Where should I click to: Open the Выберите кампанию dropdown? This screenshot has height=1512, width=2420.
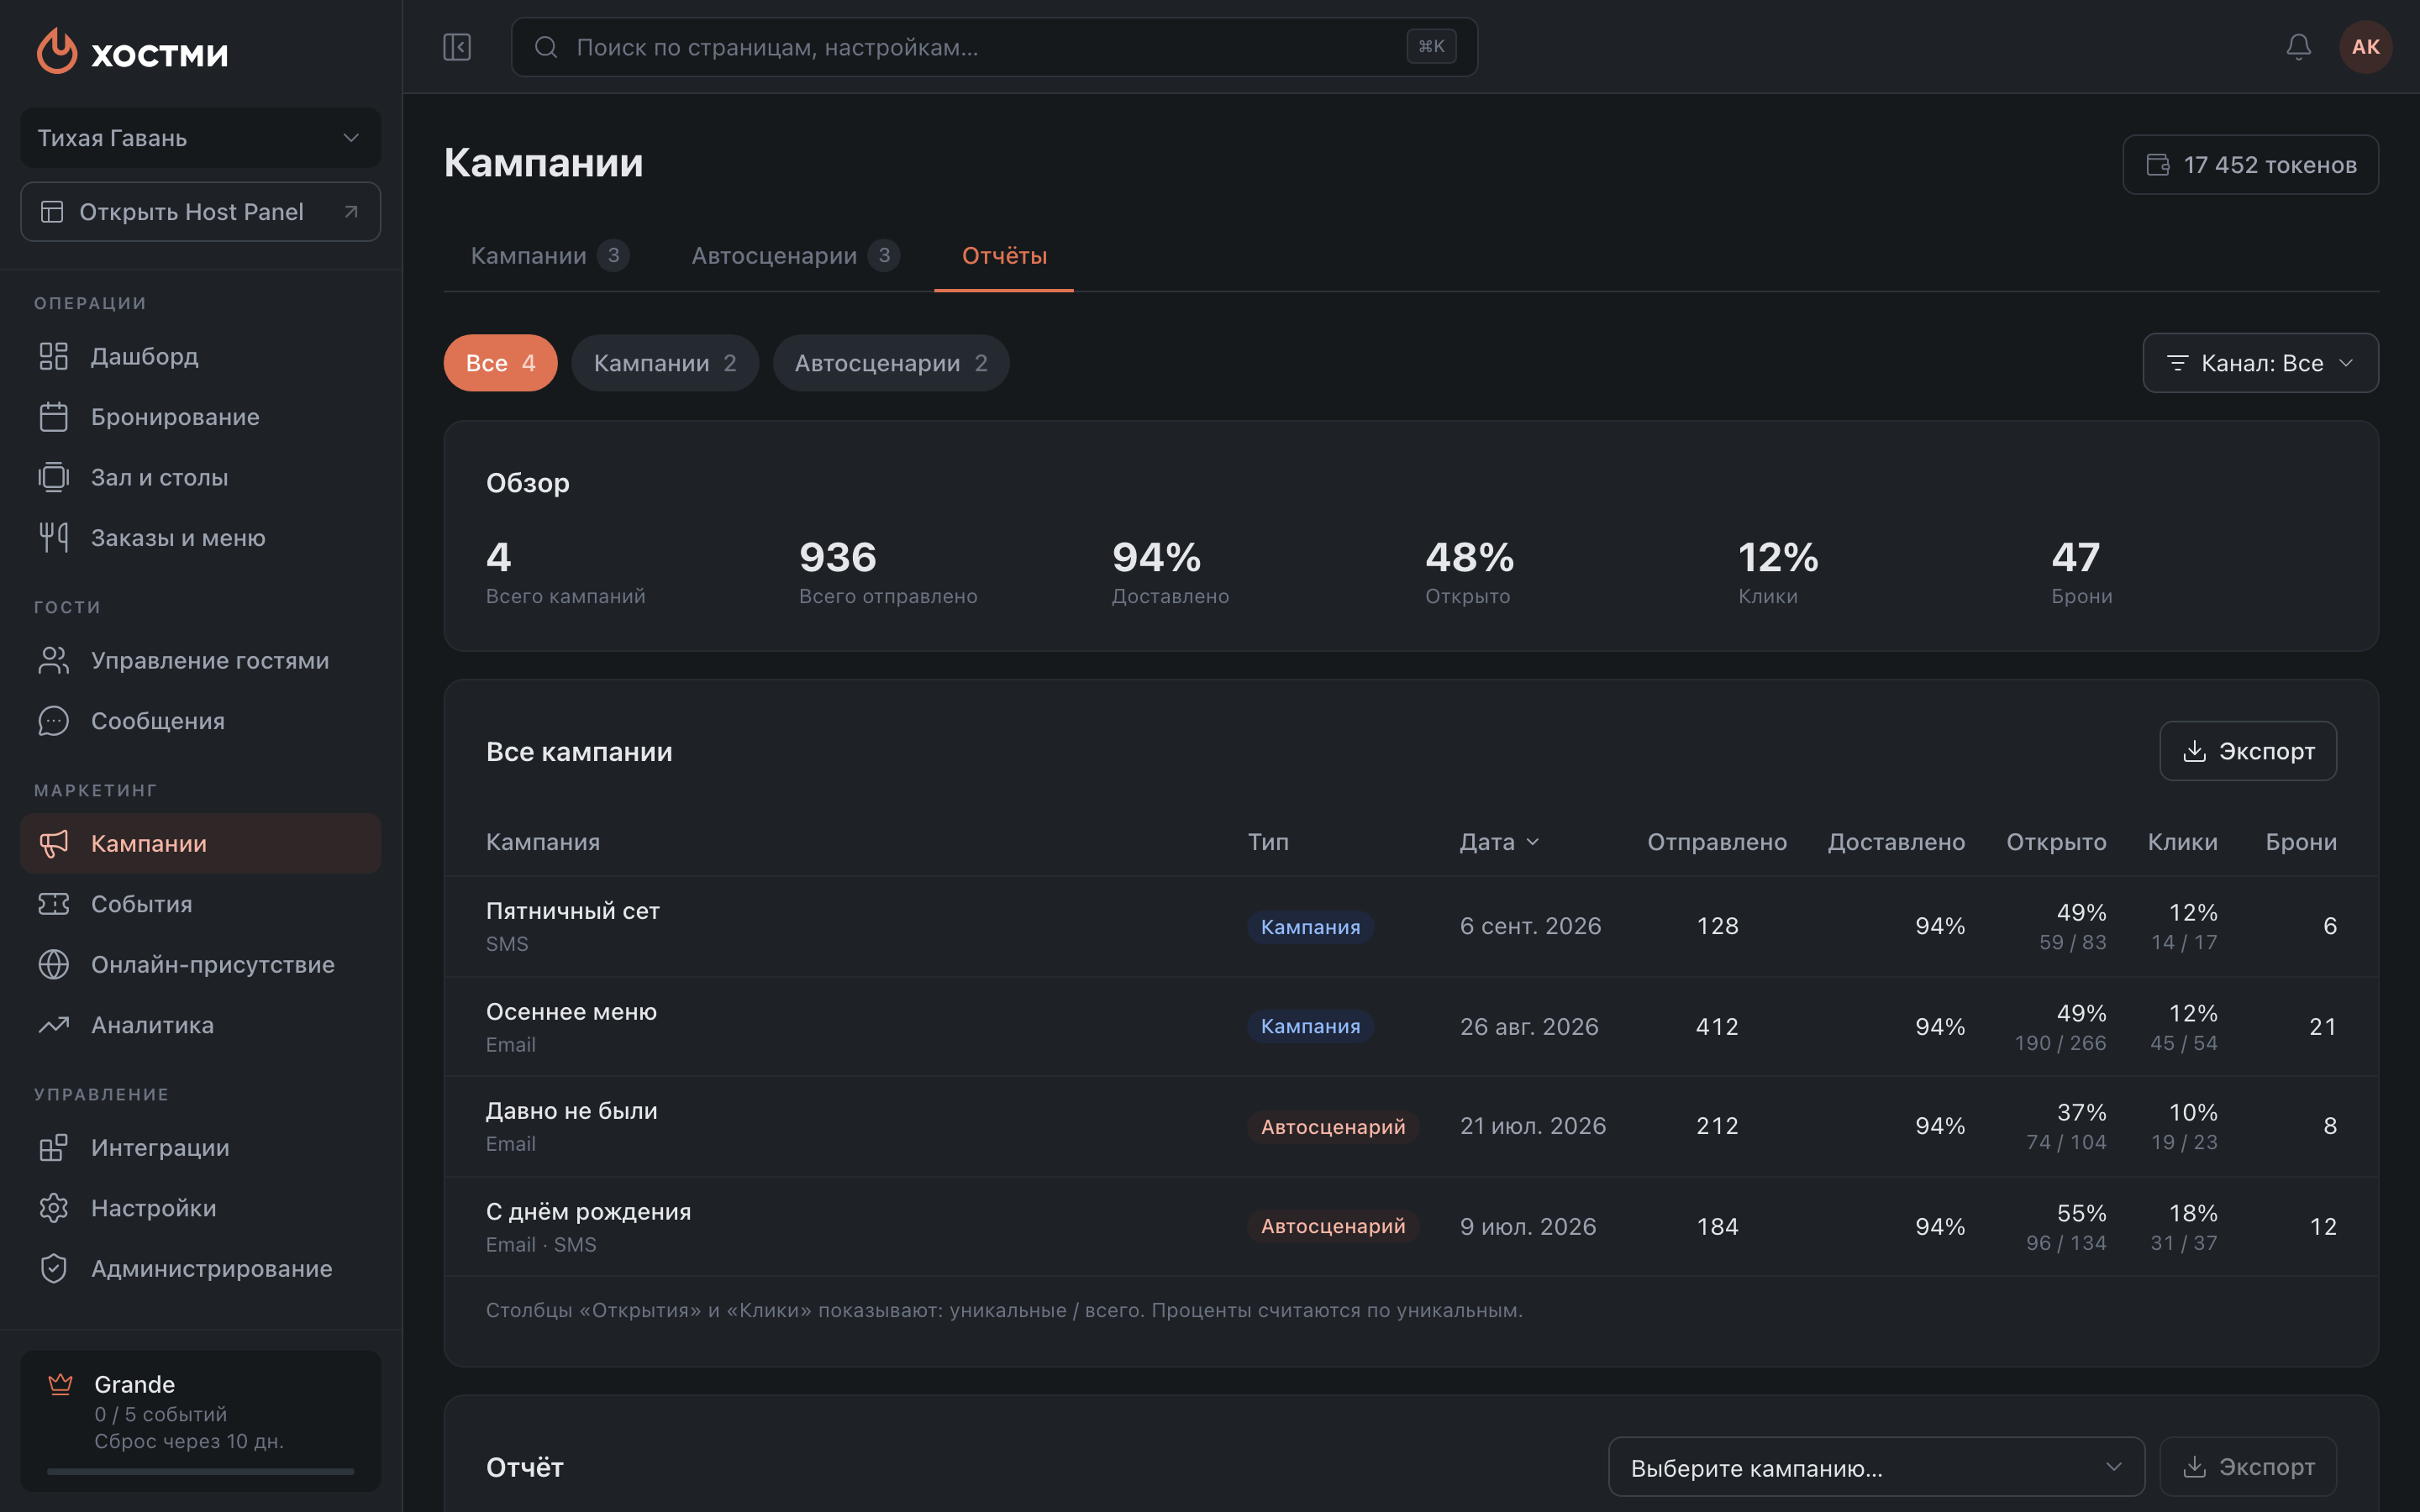[1876, 1467]
